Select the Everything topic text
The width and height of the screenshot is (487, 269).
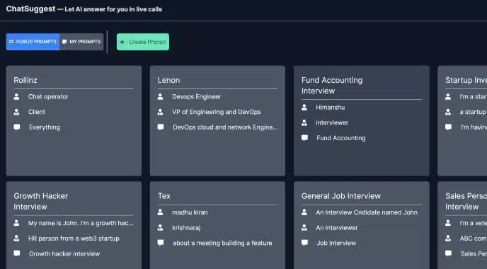tap(45, 127)
